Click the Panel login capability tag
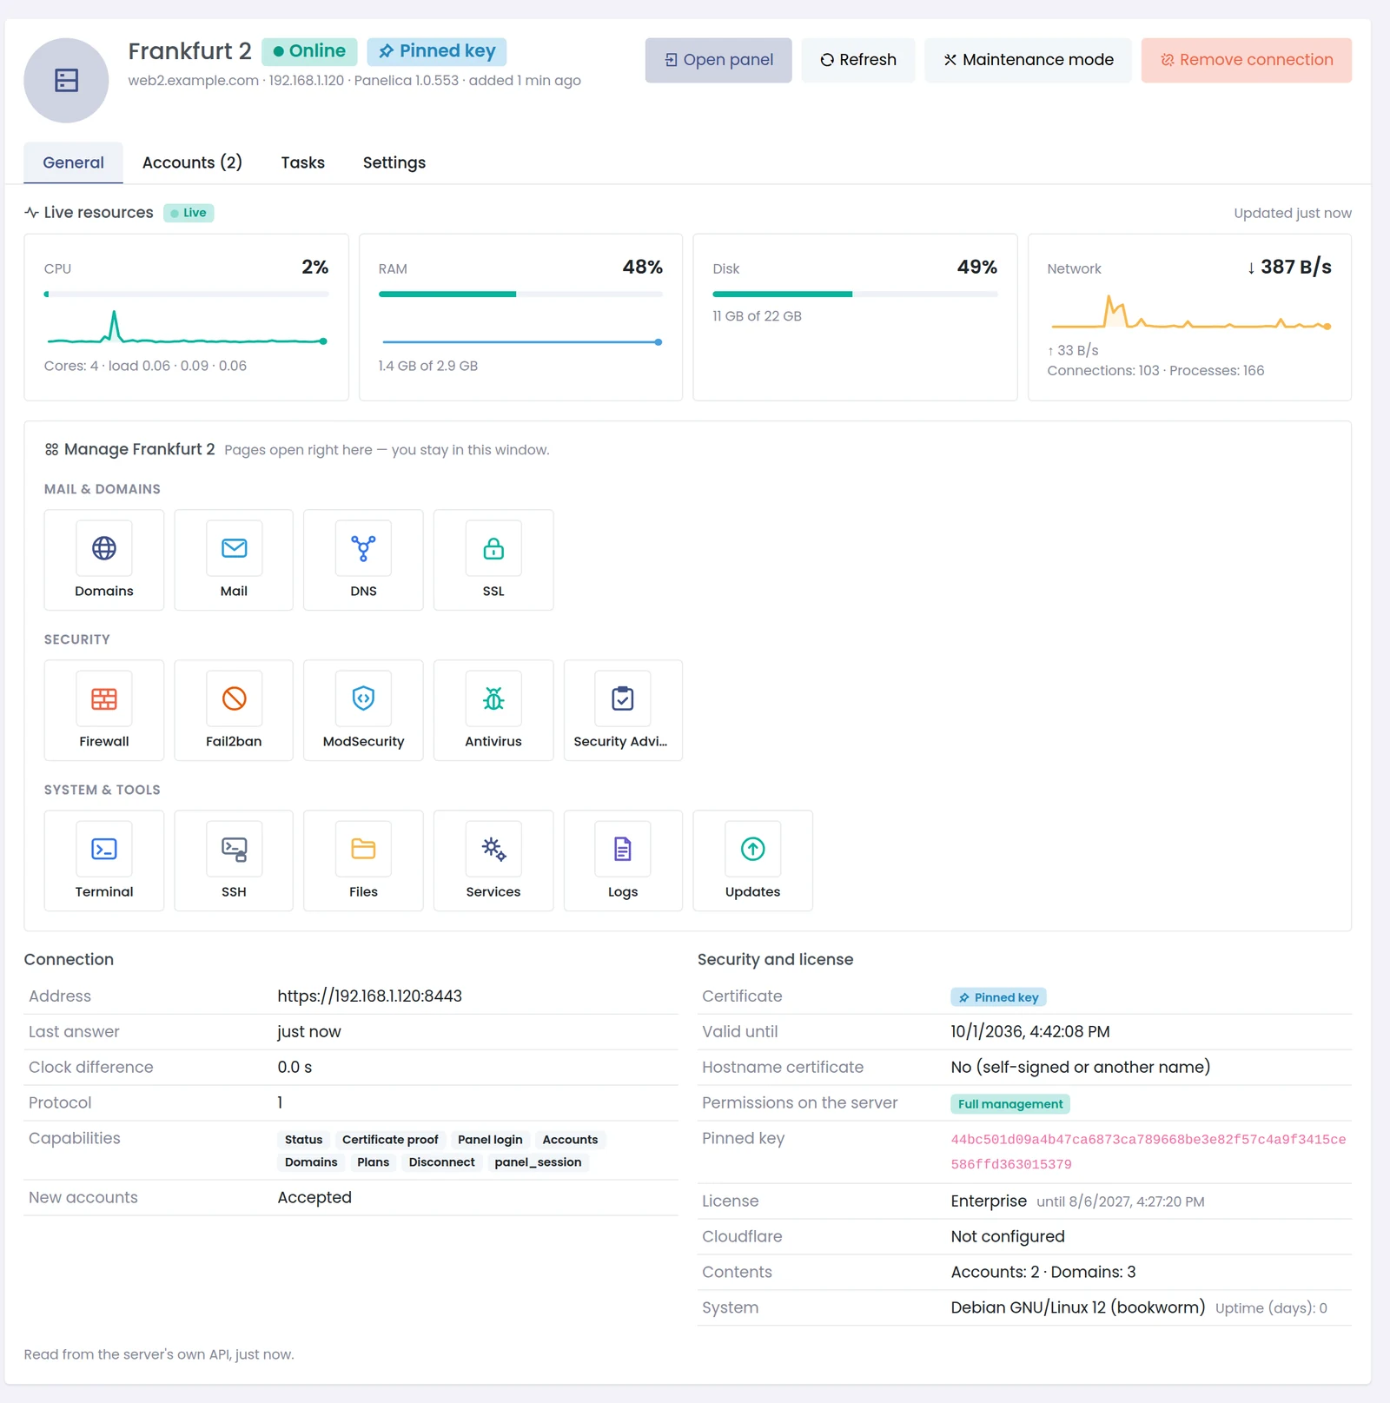1390x1403 pixels. (490, 1140)
